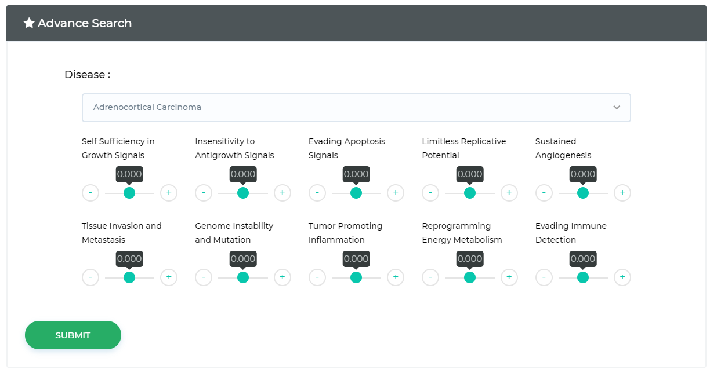Click minus for Reprogramming Energy Metabolism
Image resolution: width=710 pixels, height=373 pixels.
(x=430, y=277)
